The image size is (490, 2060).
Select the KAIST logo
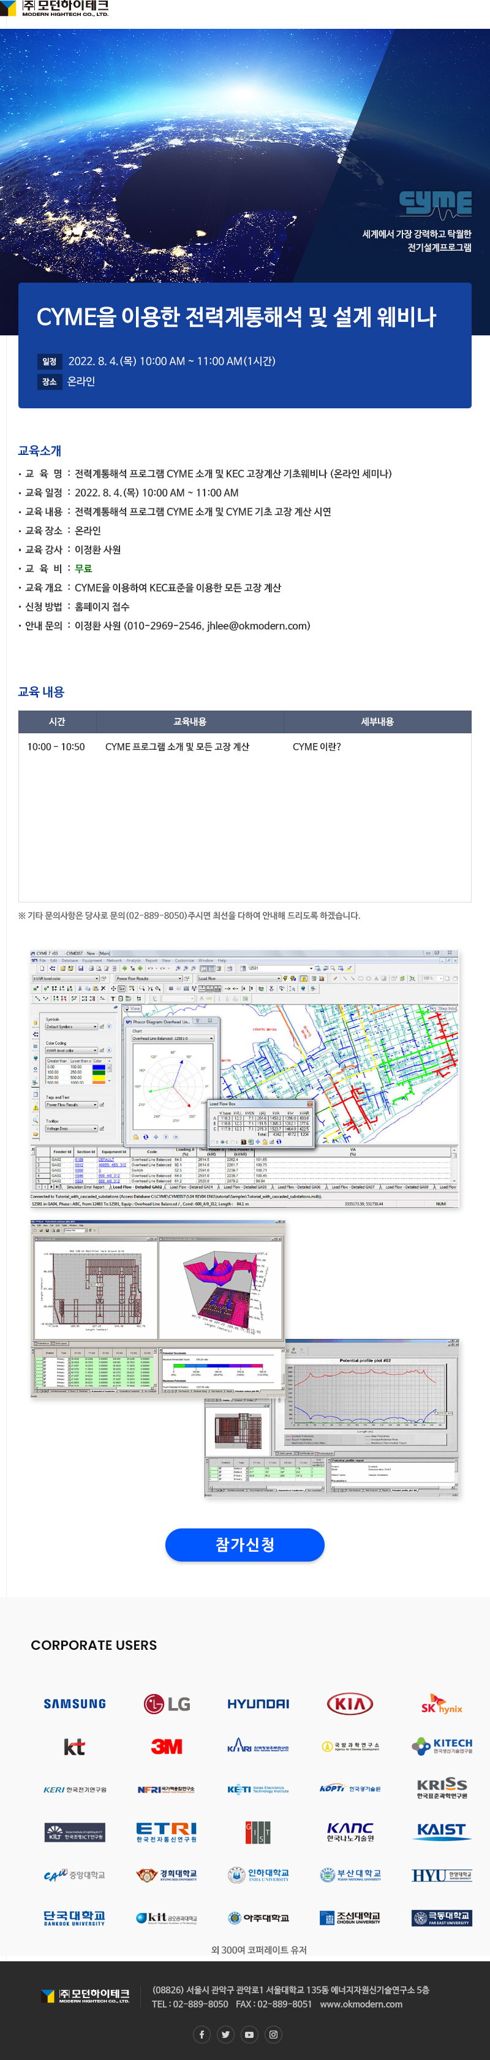pyautogui.click(x=441, y=1831)
